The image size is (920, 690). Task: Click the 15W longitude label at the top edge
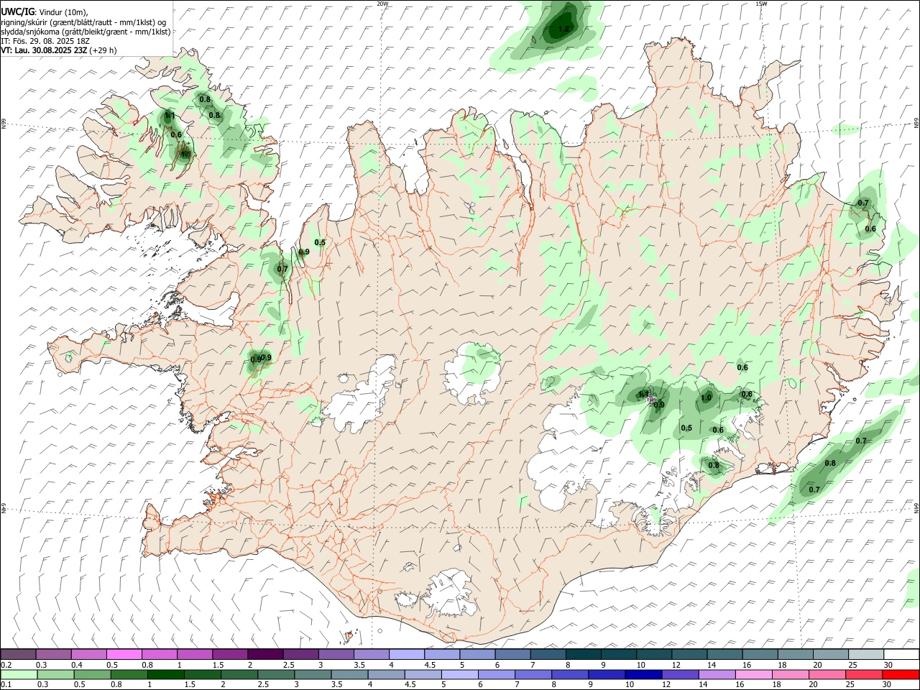click(761, 4)
